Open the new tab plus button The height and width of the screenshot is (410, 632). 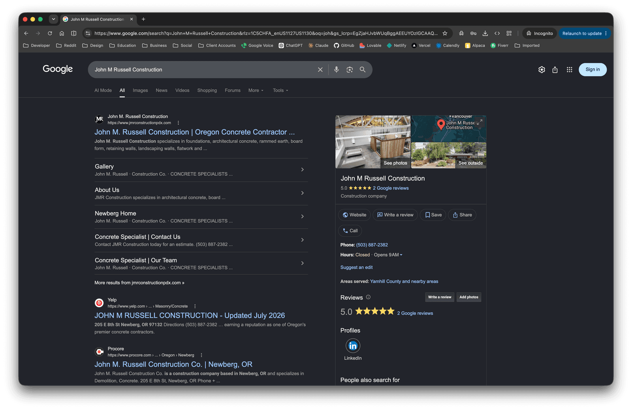143,19
